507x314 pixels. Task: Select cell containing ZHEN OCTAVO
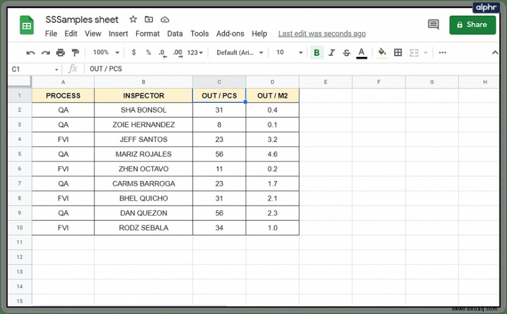(x=143, y=169)
